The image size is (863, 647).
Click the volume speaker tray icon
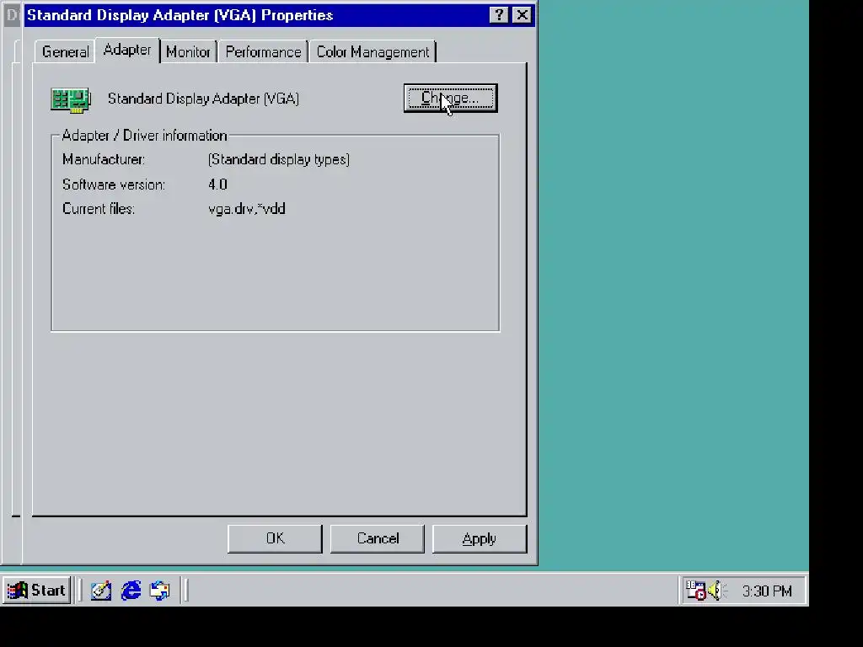point(717,591)
